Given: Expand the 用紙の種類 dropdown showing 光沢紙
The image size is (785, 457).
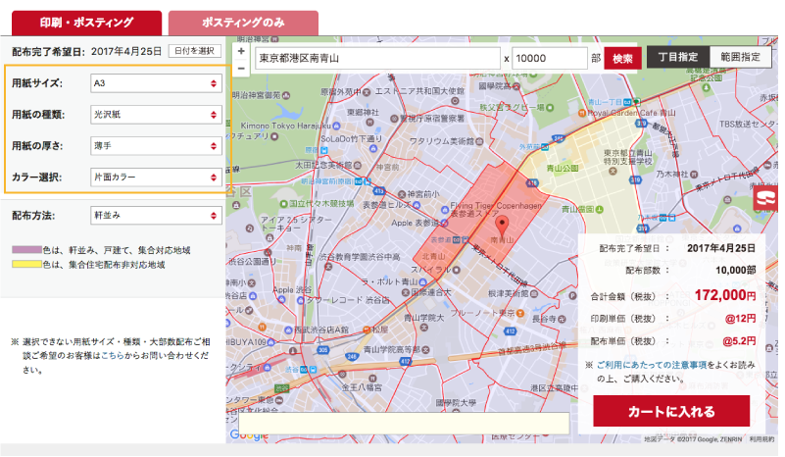Looking at the screenshot, I should coord(155,115).
